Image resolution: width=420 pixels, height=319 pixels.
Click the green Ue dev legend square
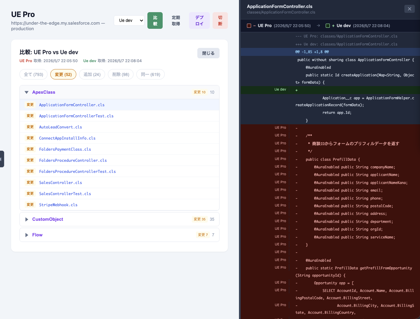pyautogui.click(x=328, y=26)
